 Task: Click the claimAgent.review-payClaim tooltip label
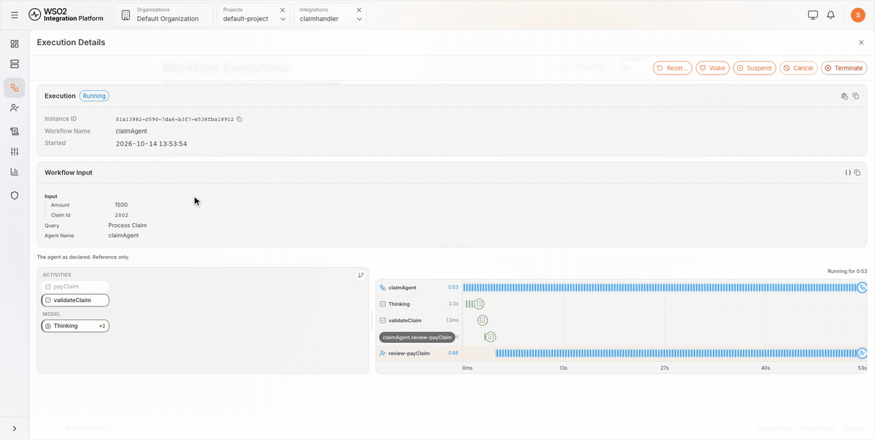point(417,337)
